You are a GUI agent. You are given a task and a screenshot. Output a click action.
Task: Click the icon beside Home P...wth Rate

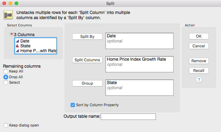(x=17, y=51)
